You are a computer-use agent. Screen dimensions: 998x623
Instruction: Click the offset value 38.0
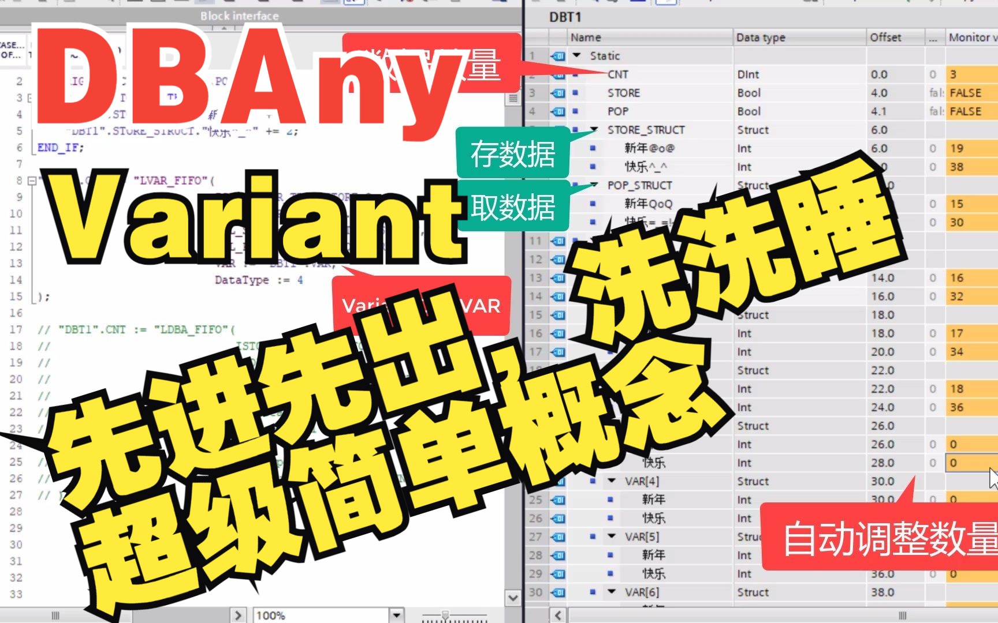pyautogui.click(x=882, y=592)
